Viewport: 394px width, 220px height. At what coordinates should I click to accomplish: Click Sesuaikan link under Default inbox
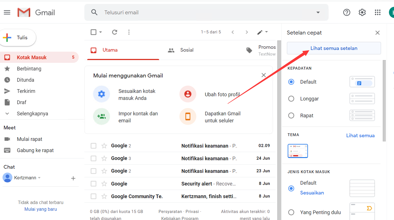click(x=312, y=193)
